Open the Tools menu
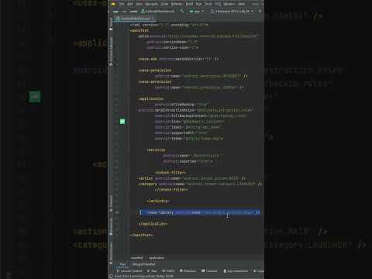The image size is (372, 279). tap(208, 4)
